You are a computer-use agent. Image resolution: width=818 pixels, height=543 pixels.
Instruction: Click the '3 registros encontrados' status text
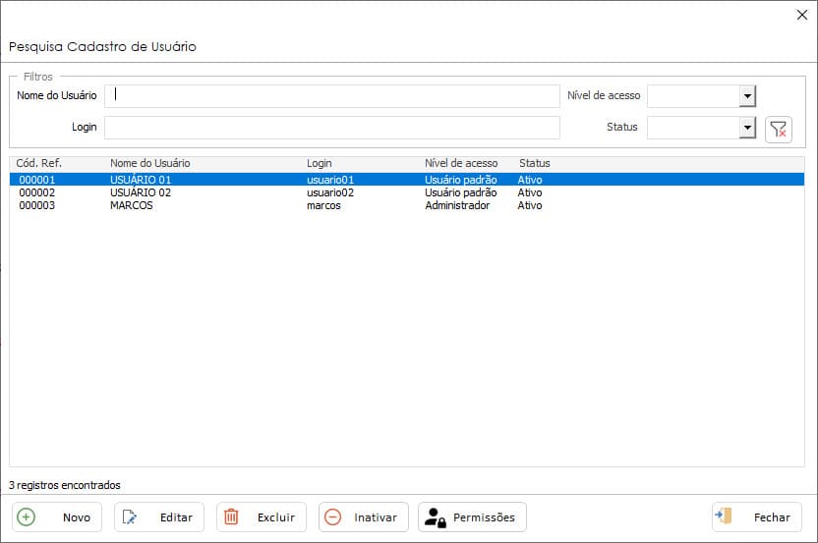tap(65, 485)
